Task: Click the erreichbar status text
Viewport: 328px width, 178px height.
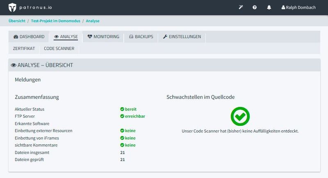Action: 135,116
